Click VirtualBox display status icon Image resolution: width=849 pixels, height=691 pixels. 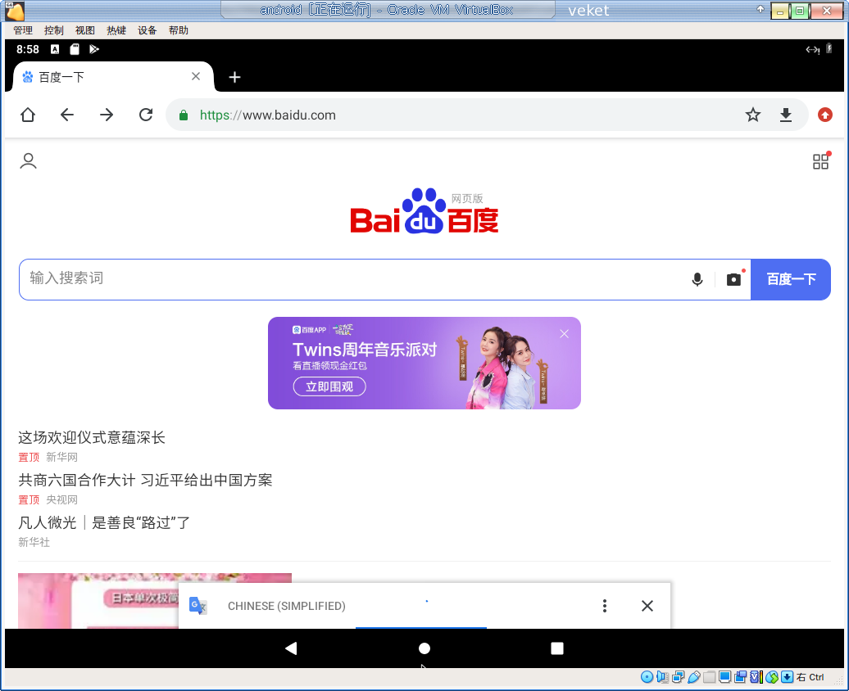(725, 677)
